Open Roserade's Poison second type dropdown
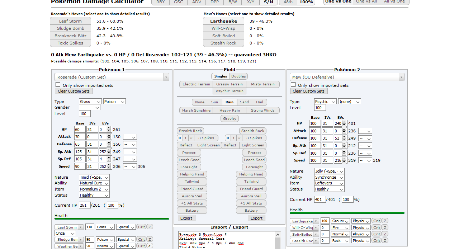Image resolution: width=459 pixels, height=249 pixels. (x=114, y=102)
